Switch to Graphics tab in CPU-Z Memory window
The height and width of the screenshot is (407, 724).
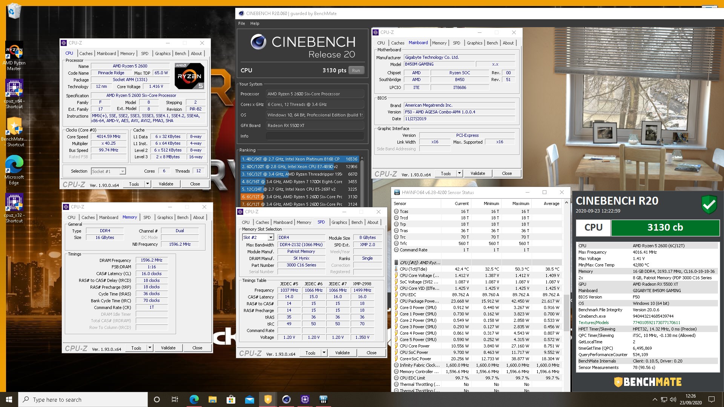165,217
